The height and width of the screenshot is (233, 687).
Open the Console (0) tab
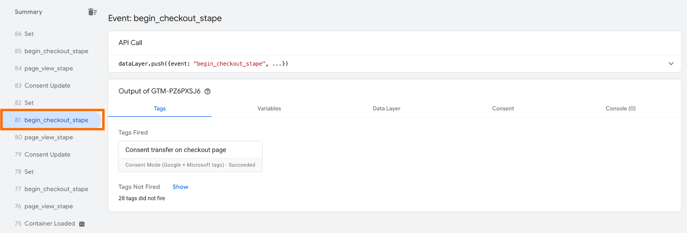(621, 108)
